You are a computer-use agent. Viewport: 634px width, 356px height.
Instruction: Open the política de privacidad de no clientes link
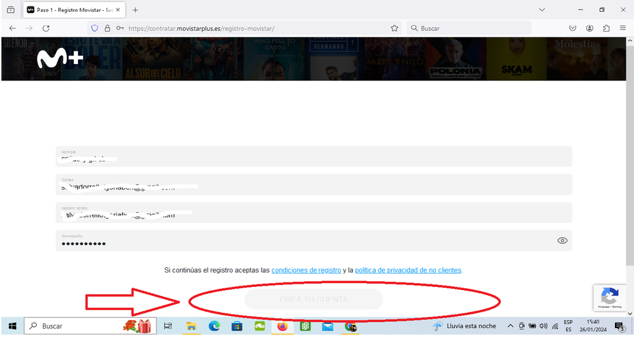(408, 270)
